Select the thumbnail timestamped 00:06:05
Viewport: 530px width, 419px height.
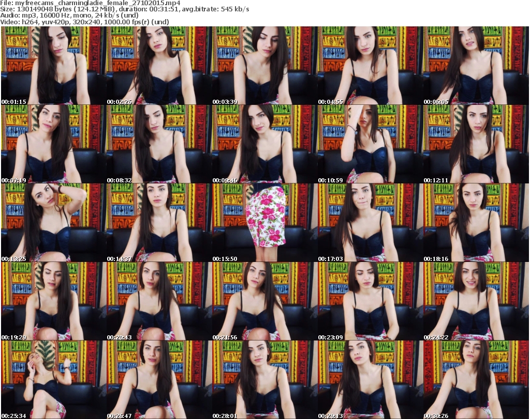pos(476,66)
